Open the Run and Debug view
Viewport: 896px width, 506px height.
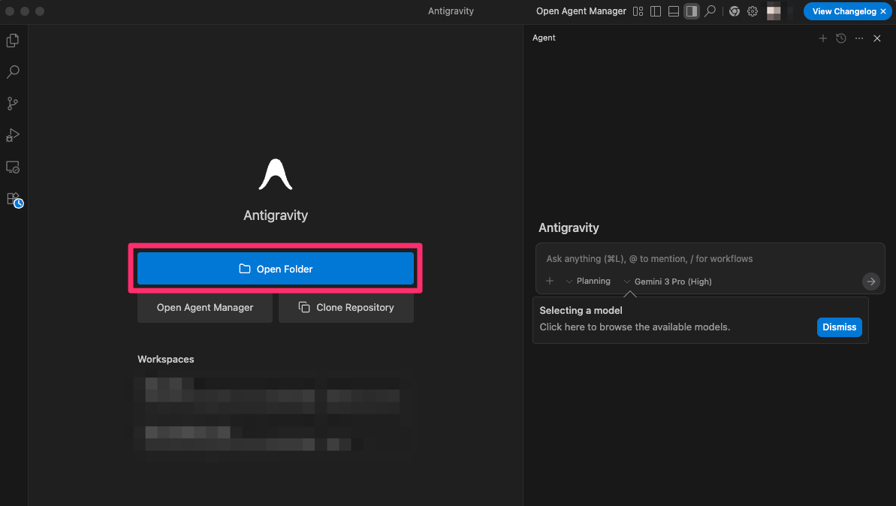pyautogui.click(x=13, y=135)
